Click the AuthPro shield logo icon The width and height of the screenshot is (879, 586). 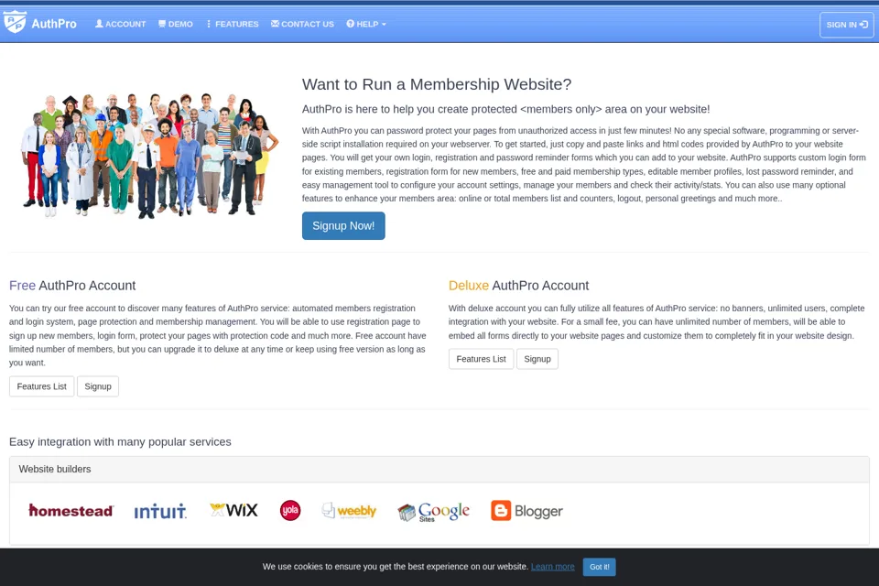tap(15, 22)
